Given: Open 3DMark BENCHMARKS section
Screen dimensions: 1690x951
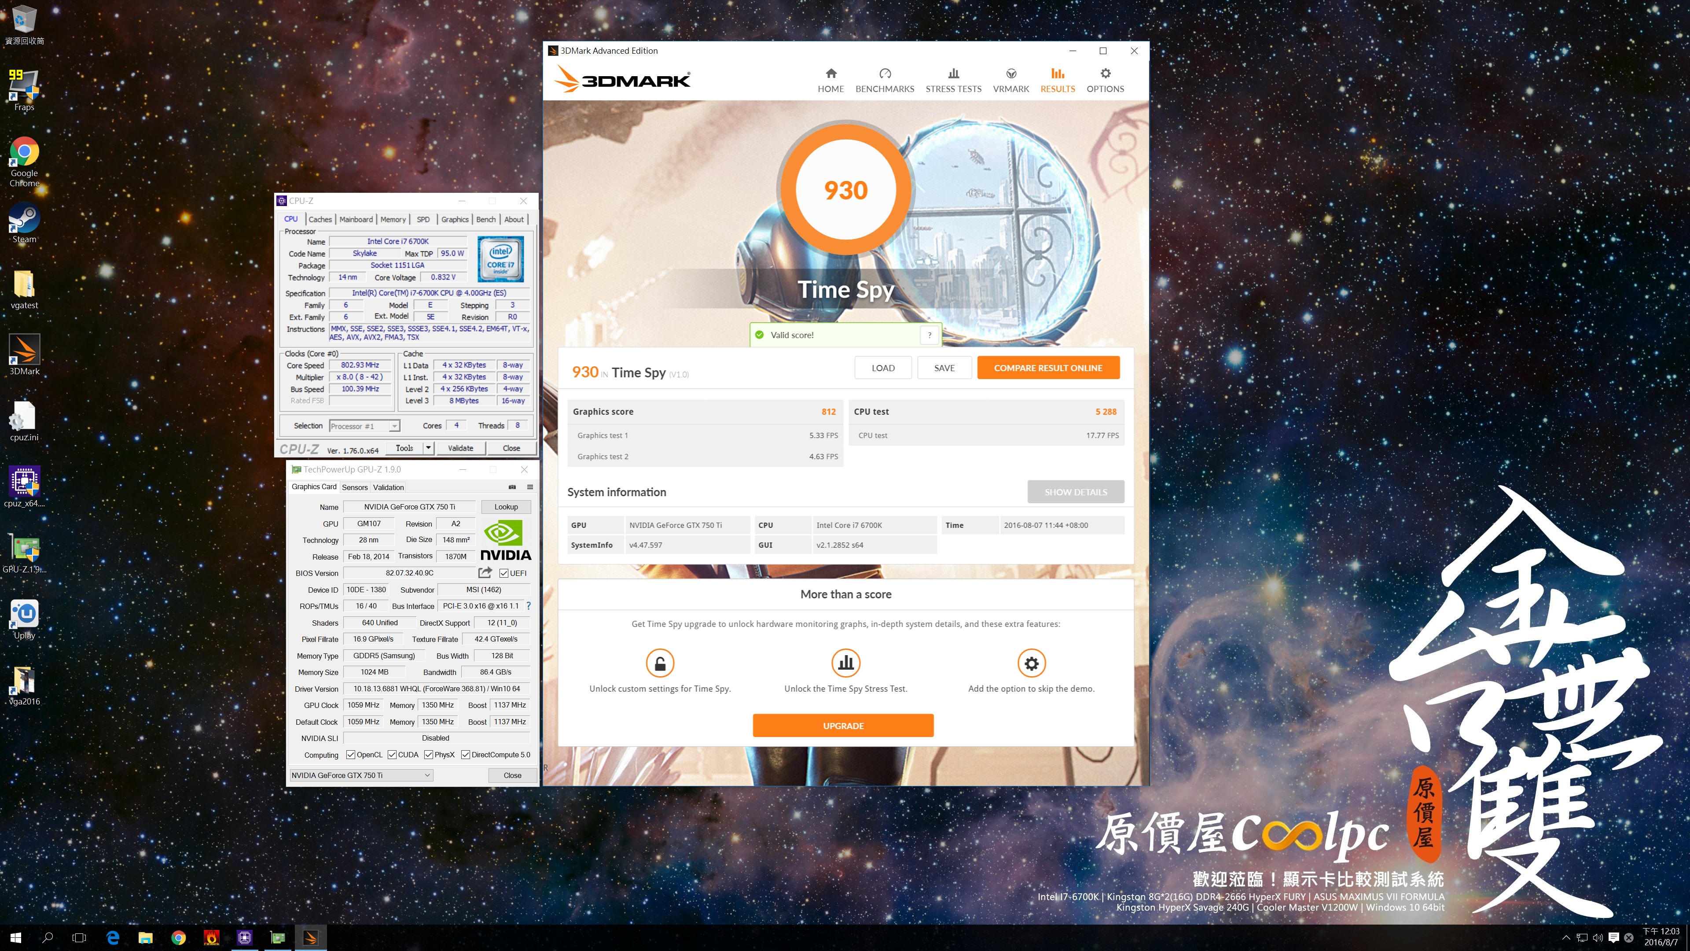Looking at the screenshot, I should tap(884, 81).
